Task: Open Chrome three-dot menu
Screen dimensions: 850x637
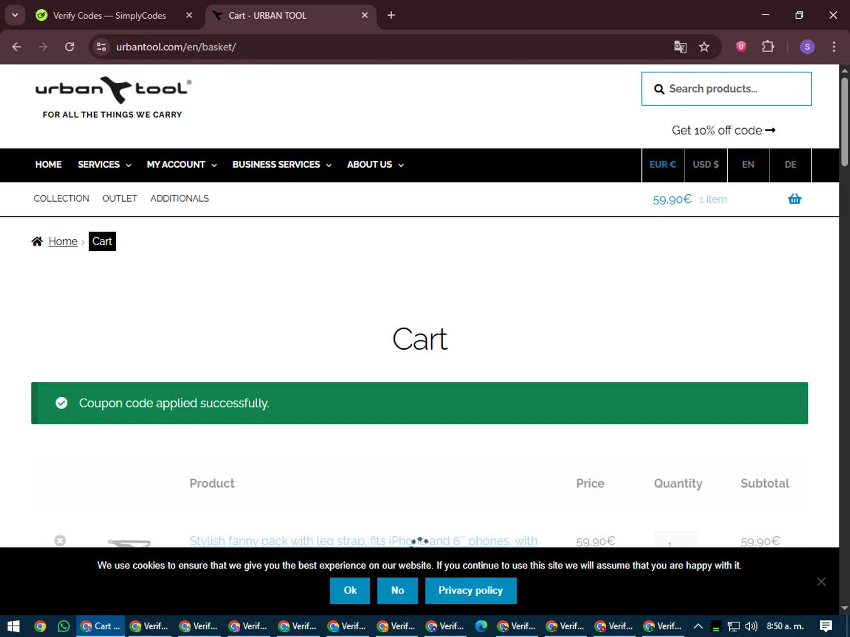Action: [834, 47]
